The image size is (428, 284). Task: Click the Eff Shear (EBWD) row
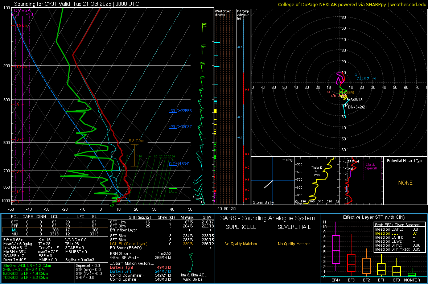tap(162, 248)
